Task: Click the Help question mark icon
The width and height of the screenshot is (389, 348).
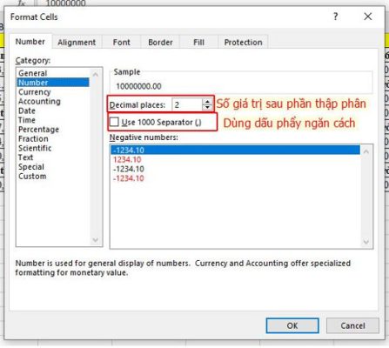Action: 336,17
